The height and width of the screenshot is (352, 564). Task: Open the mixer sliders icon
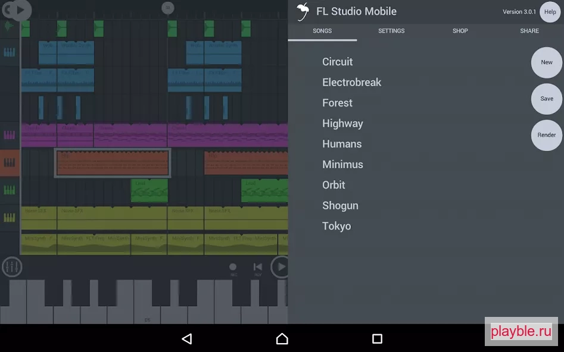12,267
